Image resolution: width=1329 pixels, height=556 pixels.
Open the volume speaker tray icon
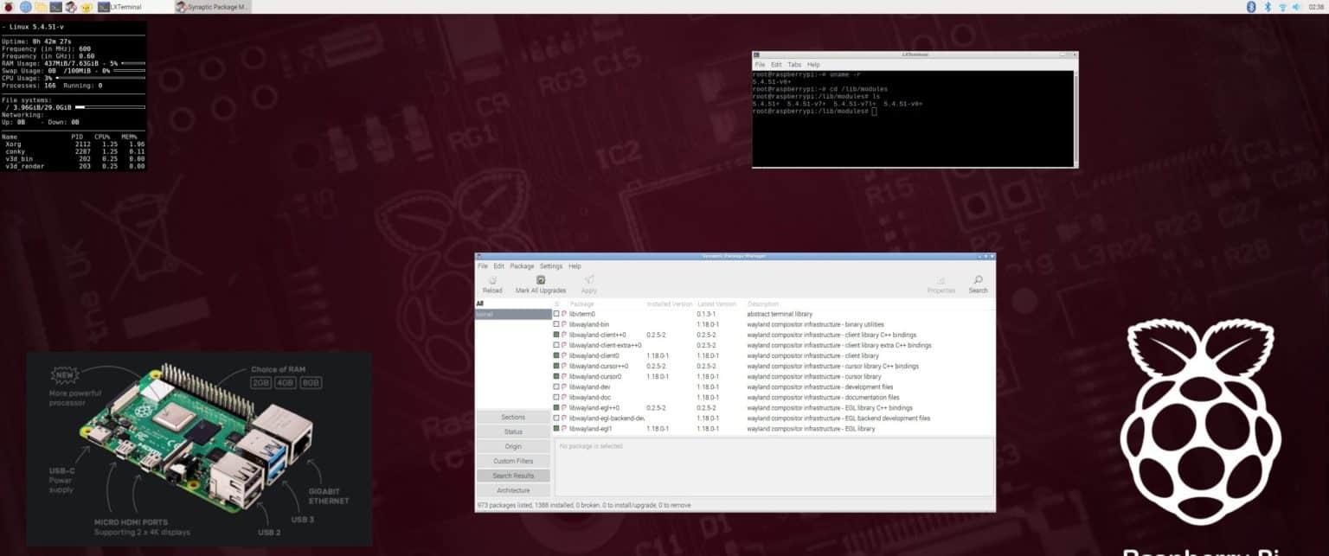click(1296, 7)
